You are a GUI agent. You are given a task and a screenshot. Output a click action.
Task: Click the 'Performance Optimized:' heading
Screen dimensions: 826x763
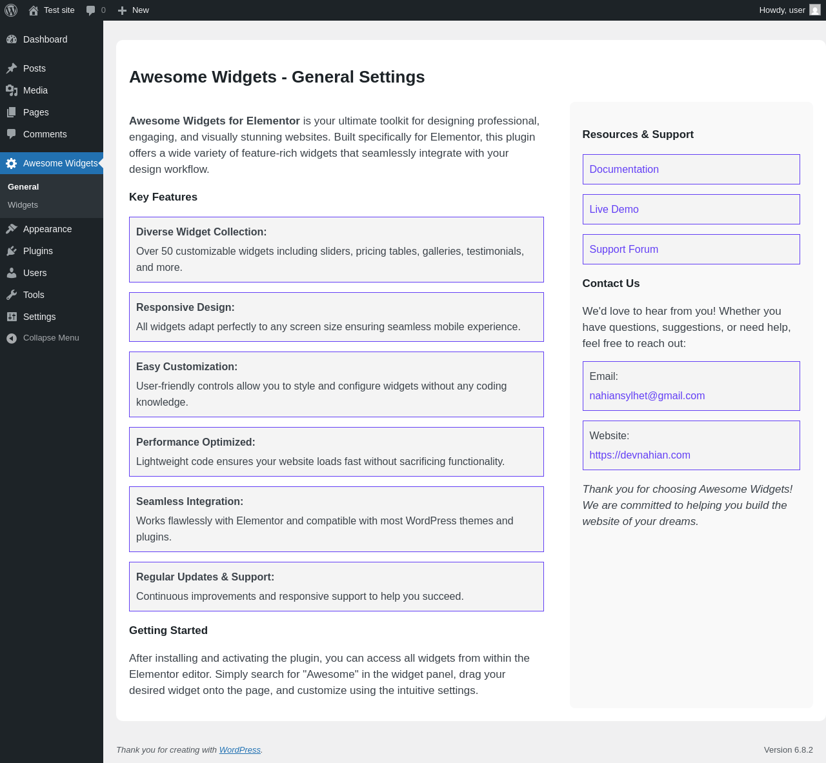(x=196, y=442)
